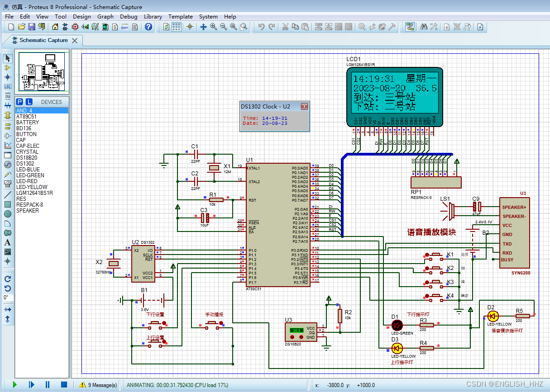Click the Undo arrow icon
Image resolution: width=550 pixels, height=392 pixels.
tap(261, 27)
